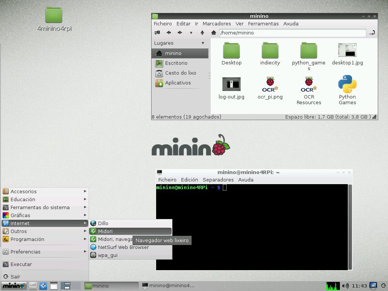Launch file manager from taskbar drawer icon
388x291 pixels.
(33, 286)
